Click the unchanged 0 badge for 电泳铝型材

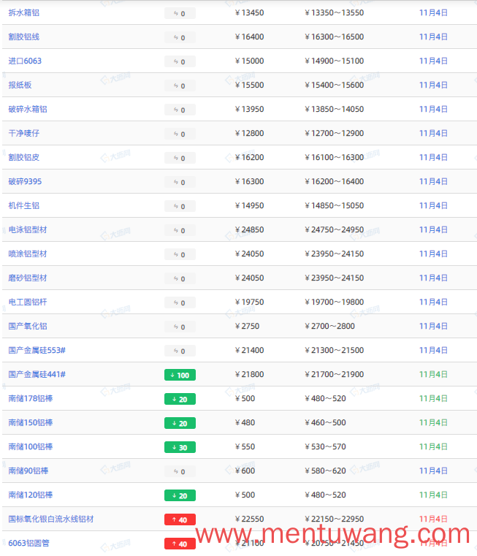pos(180,230)
